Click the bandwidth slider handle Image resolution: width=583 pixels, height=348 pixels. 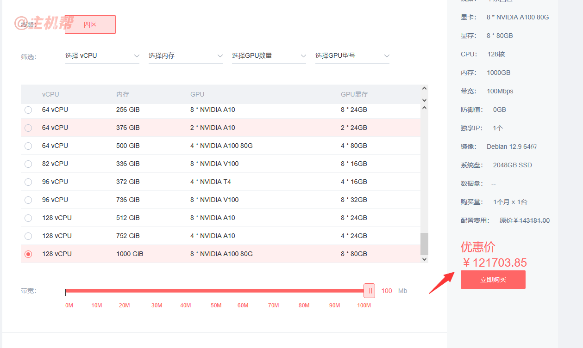pyautogui.click(x=369, y=291)
